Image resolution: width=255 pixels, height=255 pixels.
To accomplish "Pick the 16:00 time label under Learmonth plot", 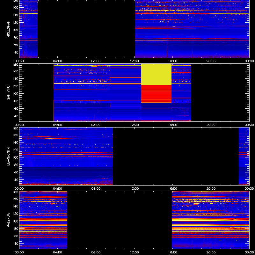I will tap(172, 189).
